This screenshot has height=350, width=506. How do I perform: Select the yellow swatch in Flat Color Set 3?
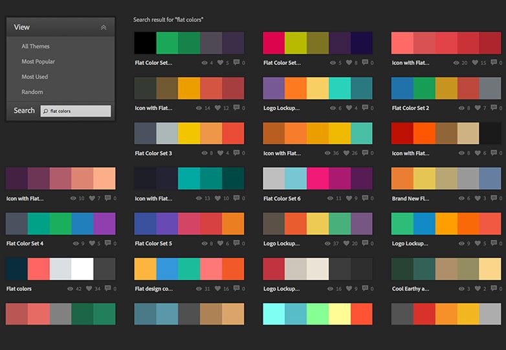189,133
